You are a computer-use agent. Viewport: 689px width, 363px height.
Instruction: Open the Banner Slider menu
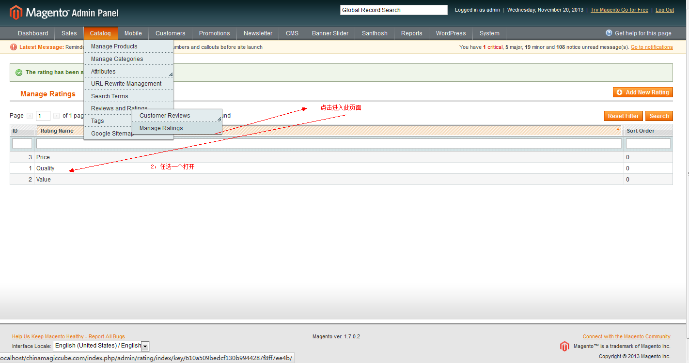(330, 33)
